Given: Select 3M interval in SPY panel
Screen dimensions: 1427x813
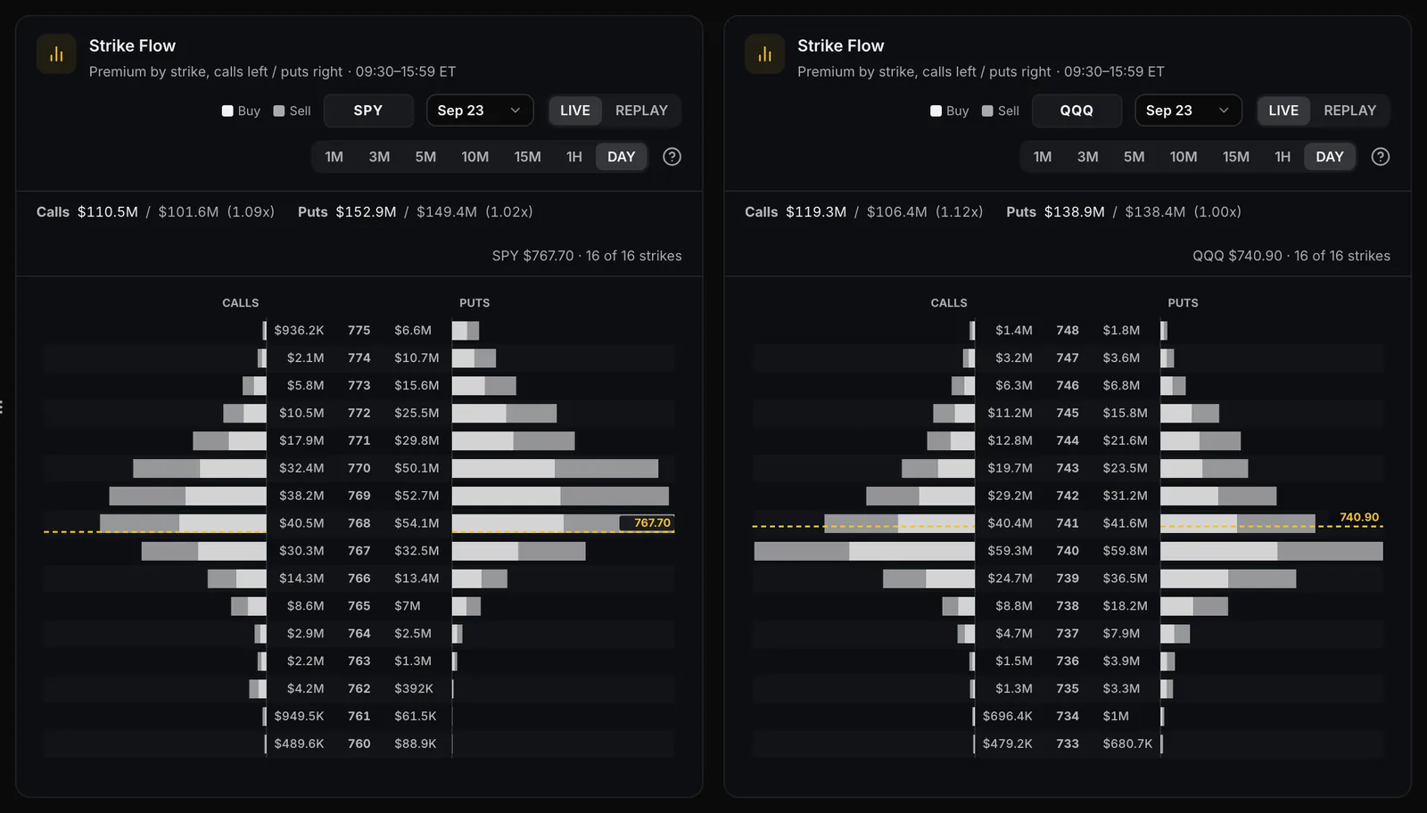Looking at the screenshot, I should tap(379, 157).
